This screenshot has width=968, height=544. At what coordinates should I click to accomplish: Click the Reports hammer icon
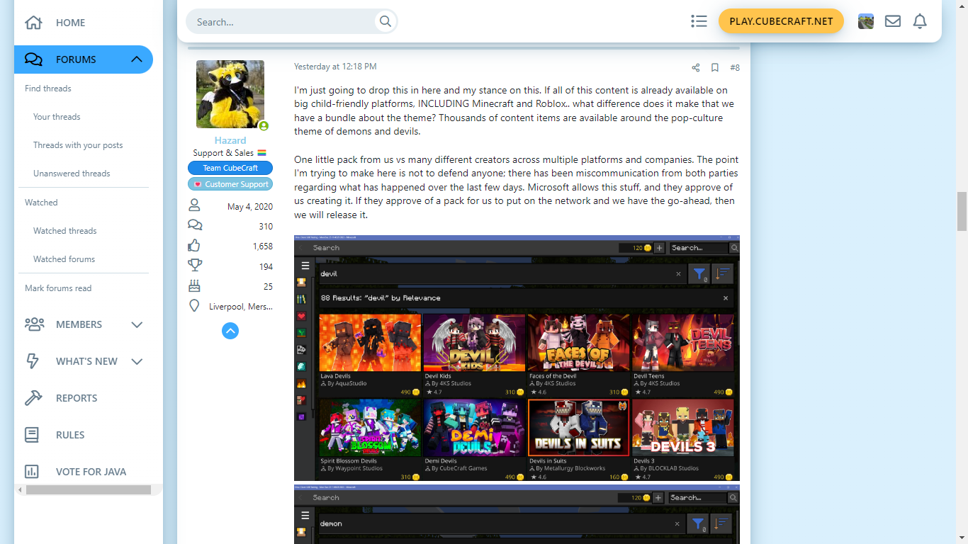point(33,398)
